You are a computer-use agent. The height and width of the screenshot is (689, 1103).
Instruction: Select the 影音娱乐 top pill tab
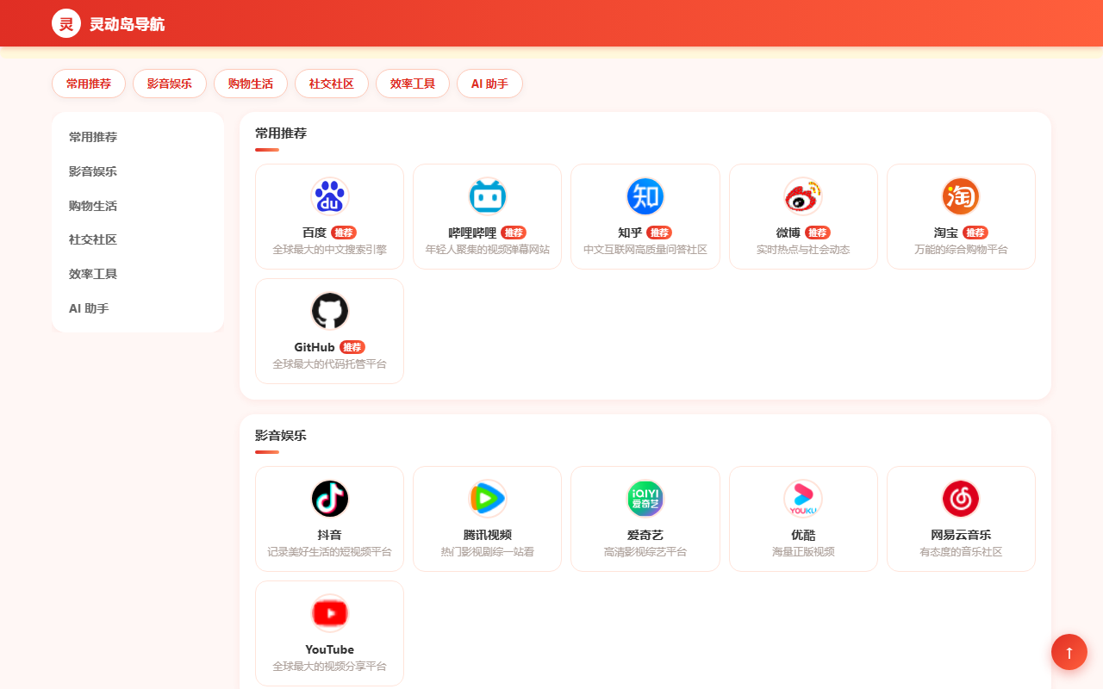pyautogui.click(x=170, y=84)
